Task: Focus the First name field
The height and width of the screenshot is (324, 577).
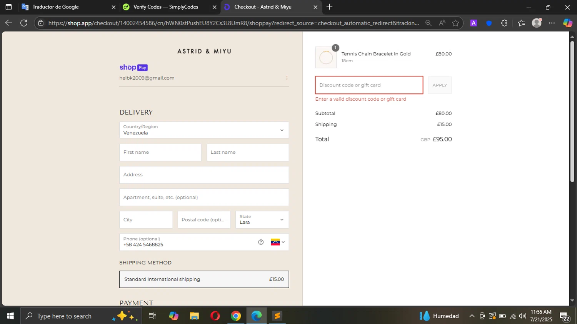Action: [x=160, y=153]
